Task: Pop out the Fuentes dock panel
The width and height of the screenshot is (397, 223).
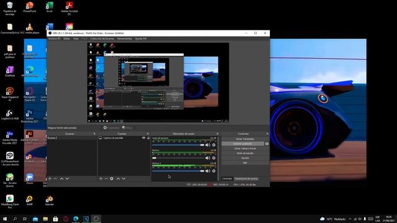Action: point(148,134)
